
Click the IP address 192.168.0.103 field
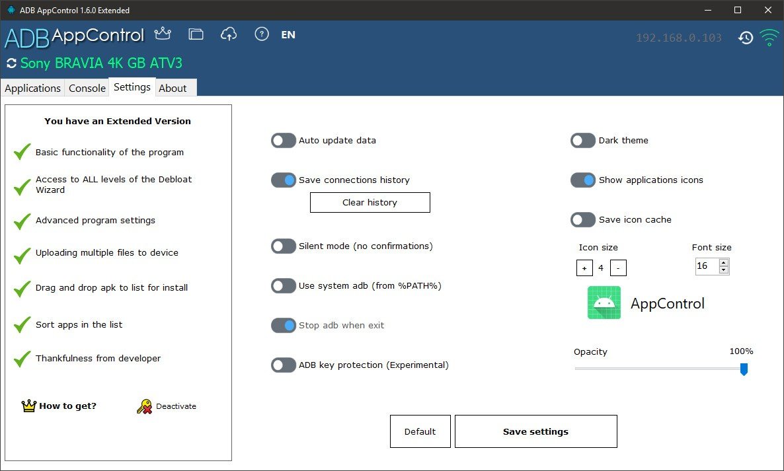[678, 38]
